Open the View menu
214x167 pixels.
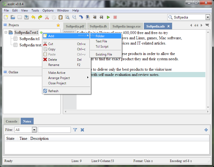[x=24, y=10]
